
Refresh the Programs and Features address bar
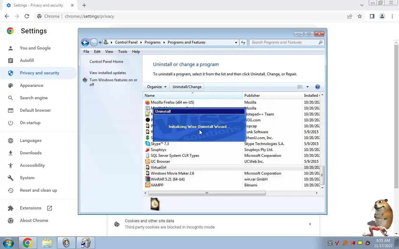(x=243, y=42)
